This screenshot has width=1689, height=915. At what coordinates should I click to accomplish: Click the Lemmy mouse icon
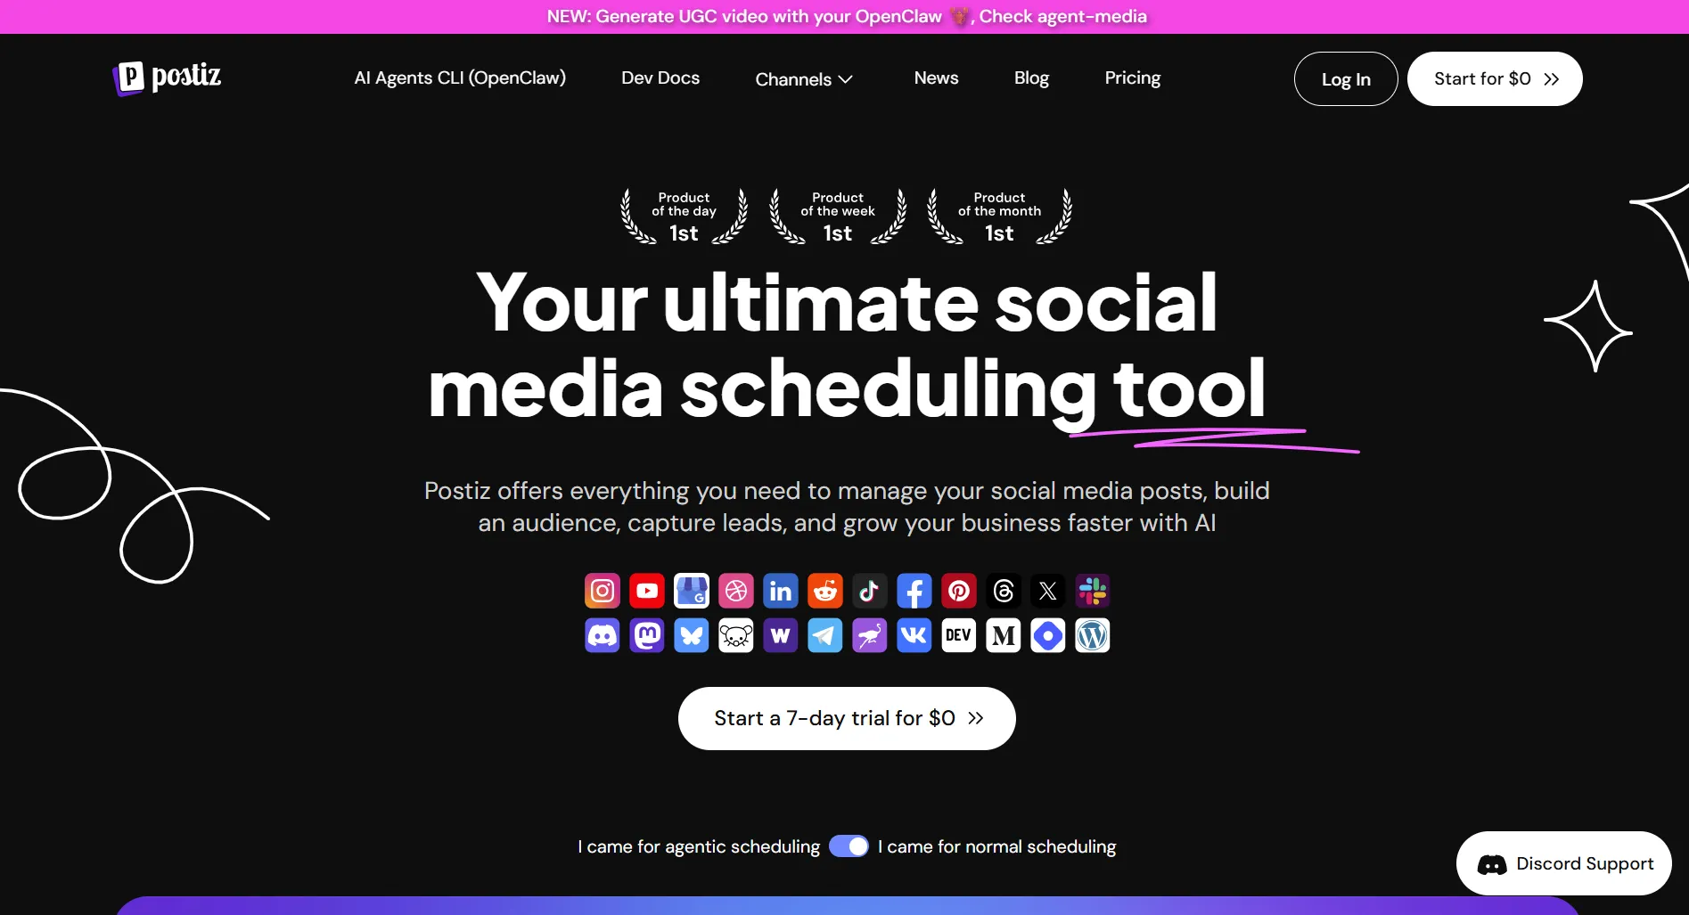[736, 635]
